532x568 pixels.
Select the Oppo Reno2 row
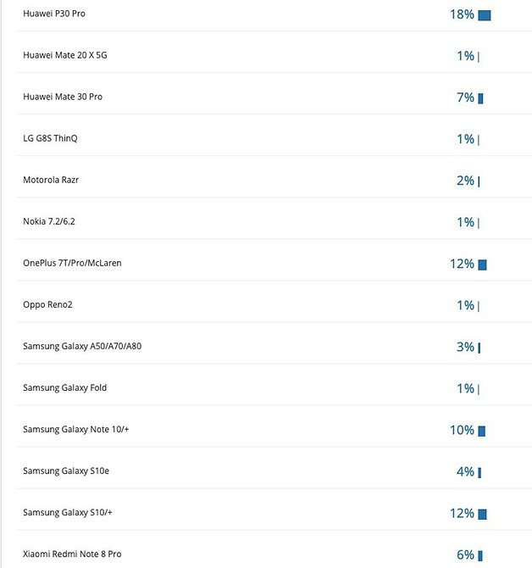point(274,304)
